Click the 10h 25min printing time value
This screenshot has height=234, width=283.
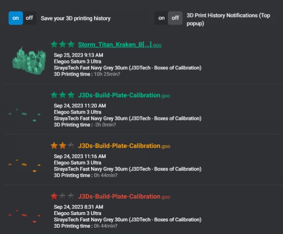click(107, 74)
